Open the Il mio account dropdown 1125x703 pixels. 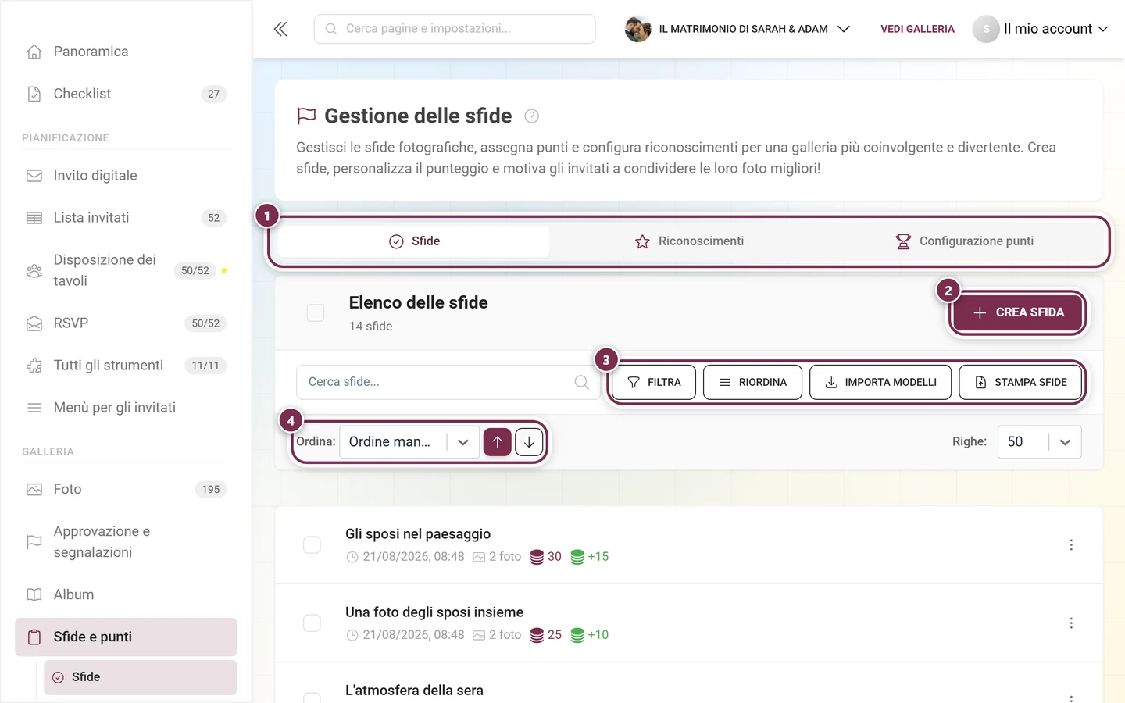(x=1041, y=29)
